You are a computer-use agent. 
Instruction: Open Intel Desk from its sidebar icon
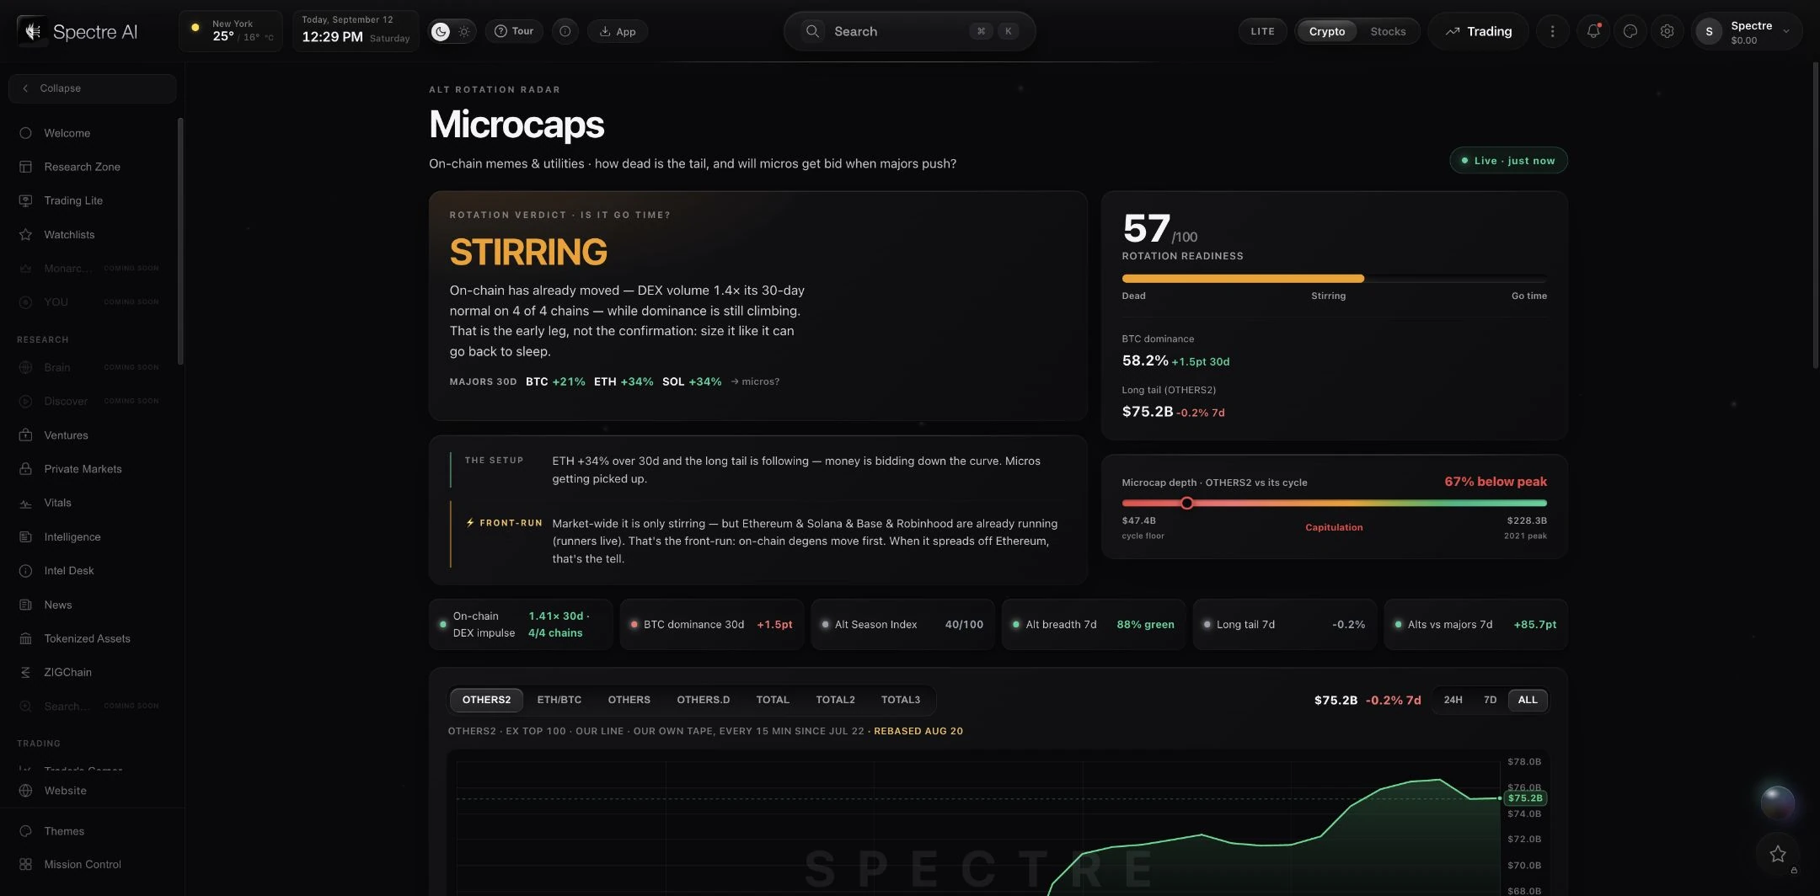[25, 570]
